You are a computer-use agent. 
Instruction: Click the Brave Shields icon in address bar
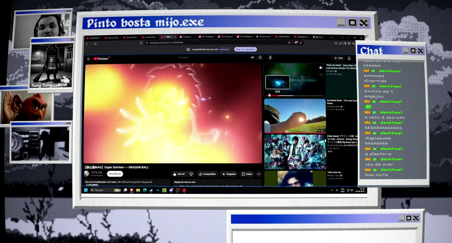point(296,43)
